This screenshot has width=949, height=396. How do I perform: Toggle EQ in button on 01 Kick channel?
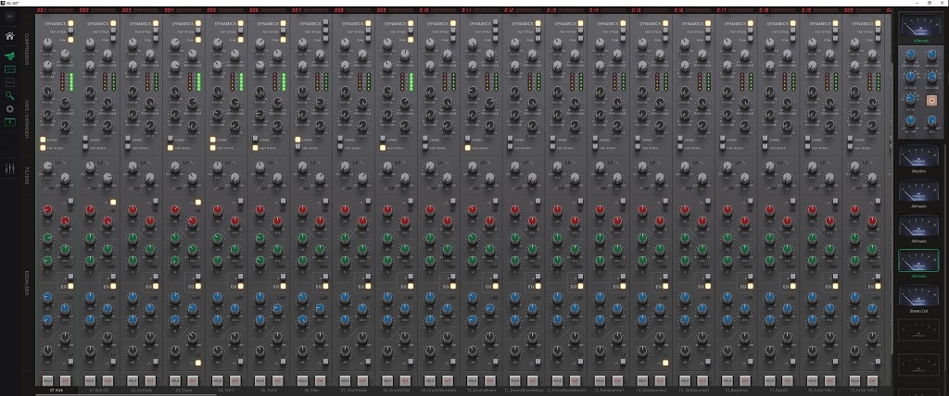70,287
